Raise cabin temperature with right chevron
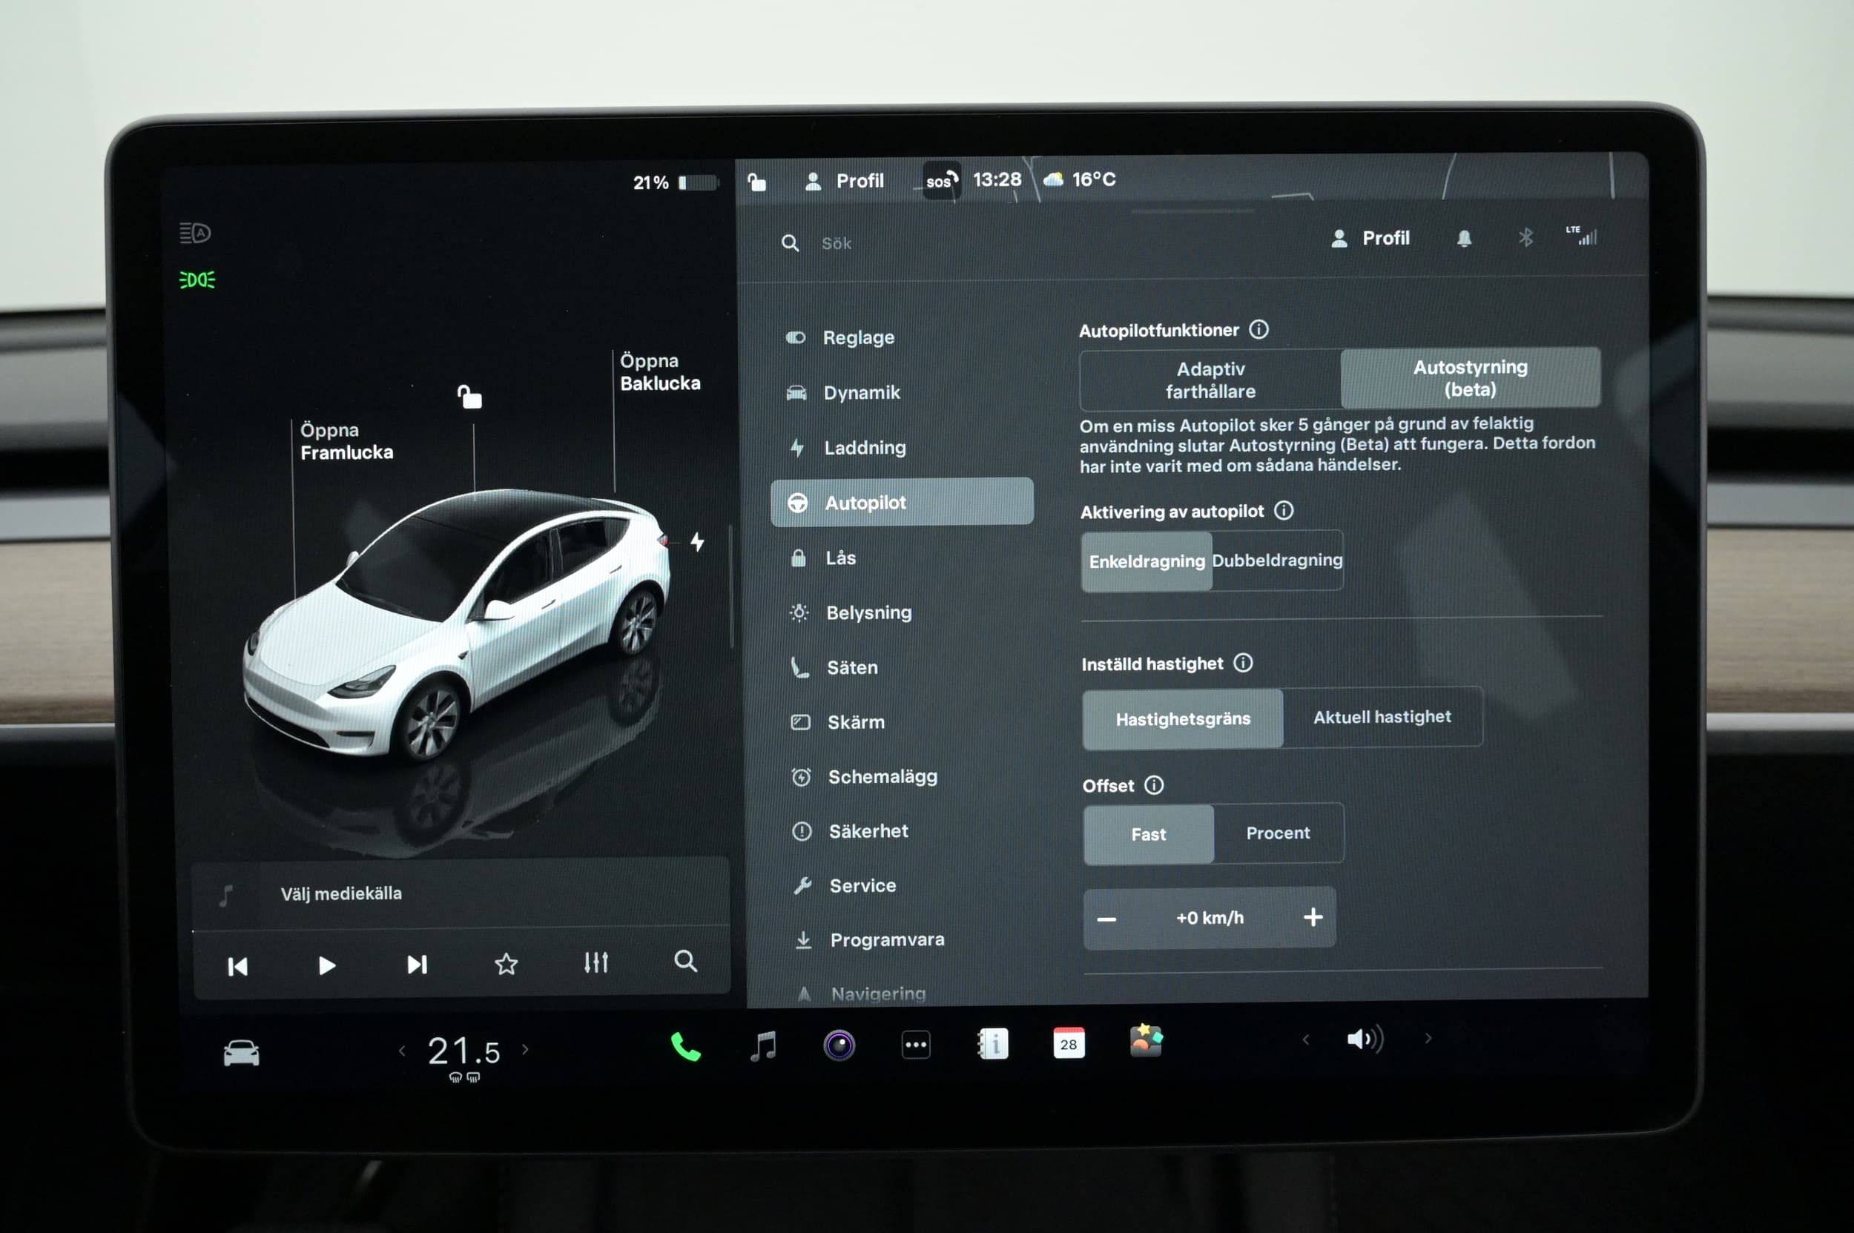Image resolution: width=1854 pixels, height=1233 pixels. [x=526, y=1050]
